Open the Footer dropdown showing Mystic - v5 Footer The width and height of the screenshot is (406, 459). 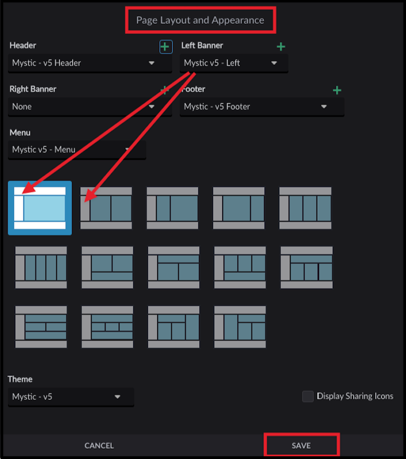pos(262,106)
